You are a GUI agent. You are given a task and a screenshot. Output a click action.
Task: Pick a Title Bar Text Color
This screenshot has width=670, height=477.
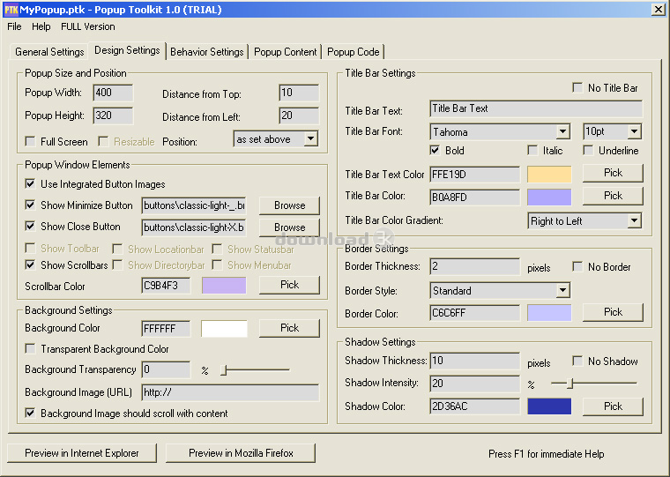click(613, 173)
